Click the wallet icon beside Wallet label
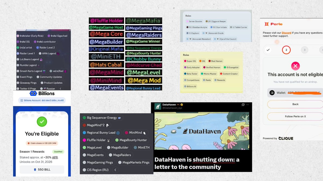Image resolution: width=323 pixels, height=181 pixels. [x=272, y=93]
